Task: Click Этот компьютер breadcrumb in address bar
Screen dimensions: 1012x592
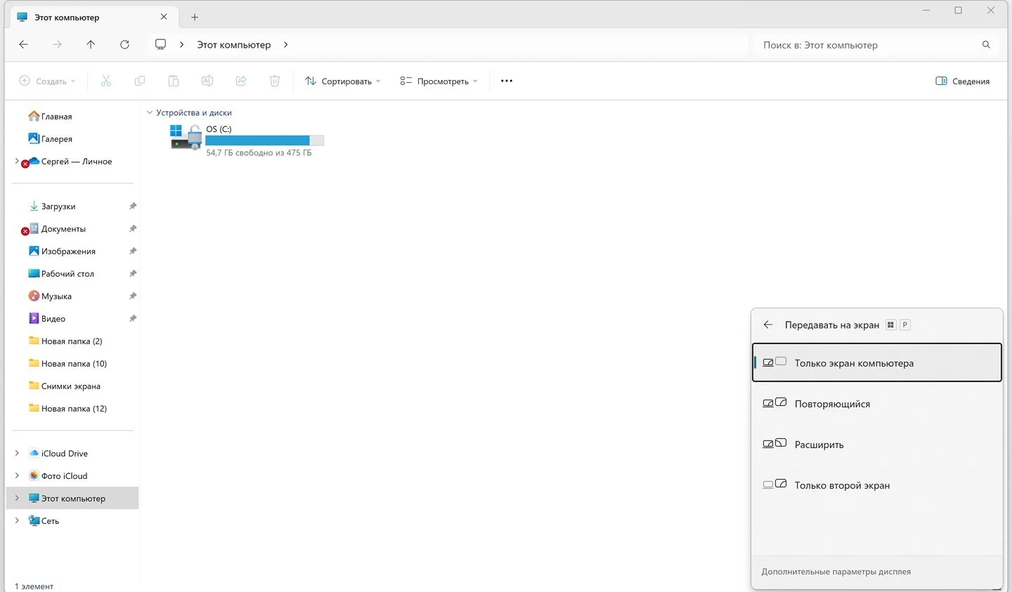Action: click(x=233, y=44)
